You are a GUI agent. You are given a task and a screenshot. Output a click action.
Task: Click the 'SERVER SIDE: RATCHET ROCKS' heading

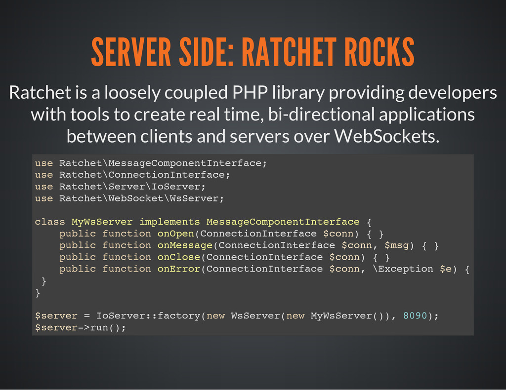click(253, 51)
